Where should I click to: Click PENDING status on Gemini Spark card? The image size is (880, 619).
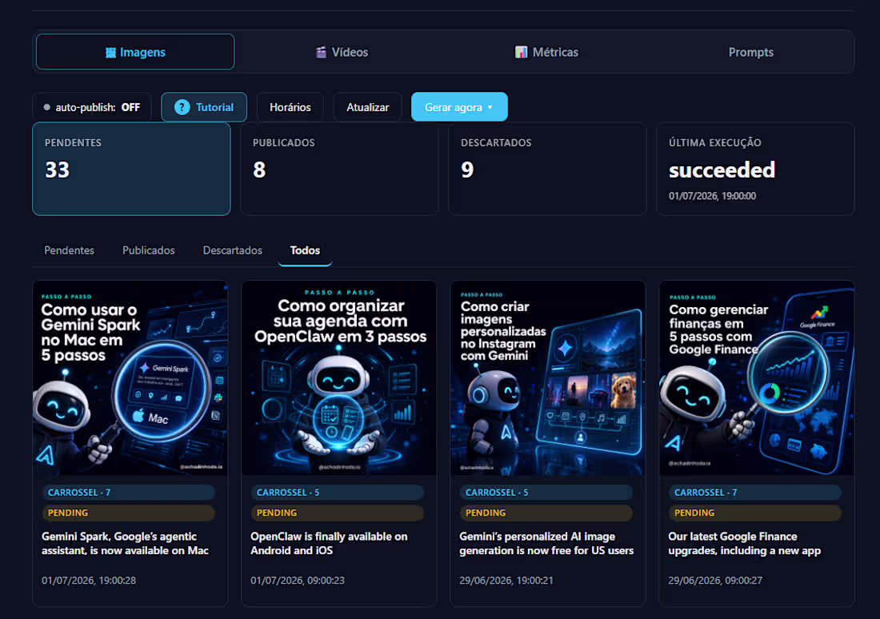tap(129, 513)
